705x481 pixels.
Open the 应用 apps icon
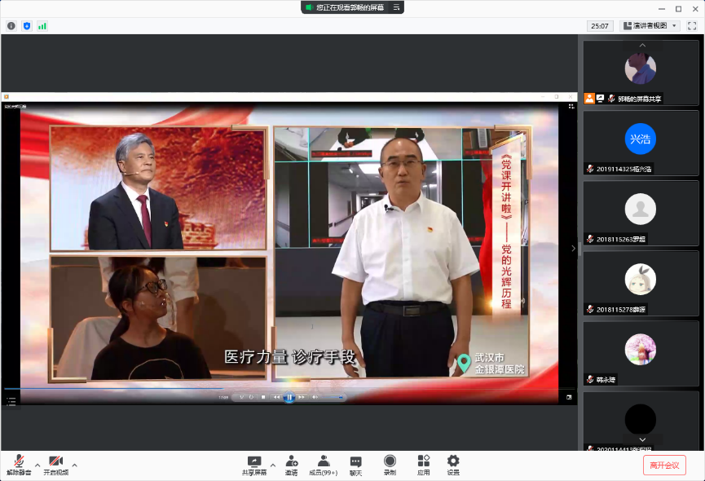click(423, 465)
